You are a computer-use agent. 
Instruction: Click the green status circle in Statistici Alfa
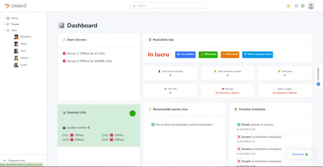132,113
